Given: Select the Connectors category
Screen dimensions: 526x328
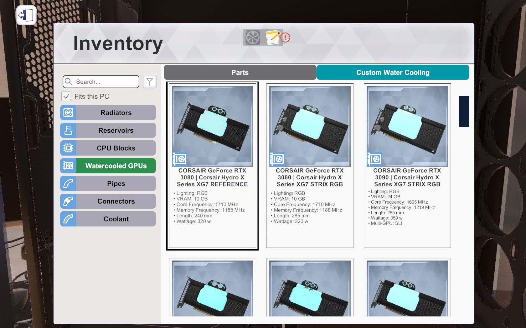Looking at the screenshot, I should [x=108, y=201].
